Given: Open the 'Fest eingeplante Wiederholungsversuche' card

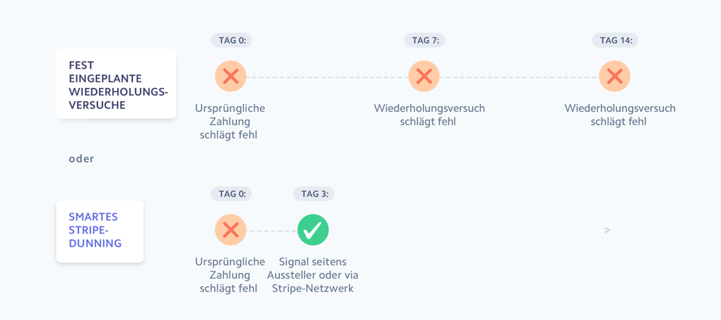Looking at the screenshot, I should click(116, 85).
